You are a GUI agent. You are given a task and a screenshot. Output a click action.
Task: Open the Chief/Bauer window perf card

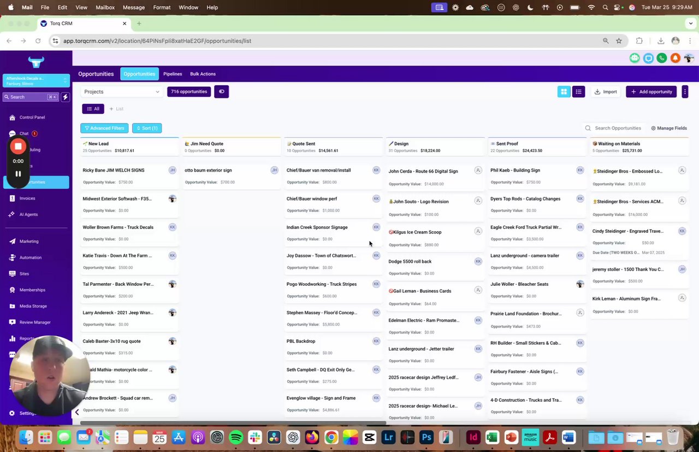pos(333,204)
